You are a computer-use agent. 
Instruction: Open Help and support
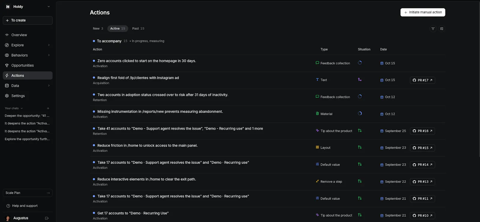tap(25, 206)
